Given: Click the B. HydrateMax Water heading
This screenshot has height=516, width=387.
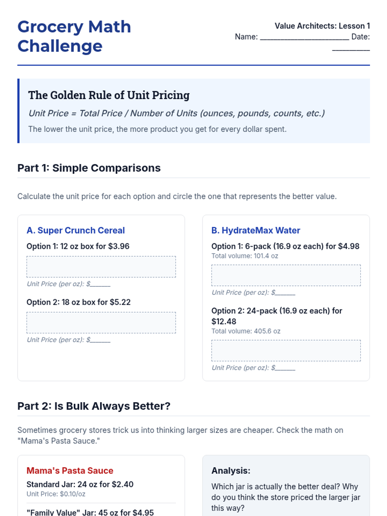Looking at the screenshot, I should (256, 230).
